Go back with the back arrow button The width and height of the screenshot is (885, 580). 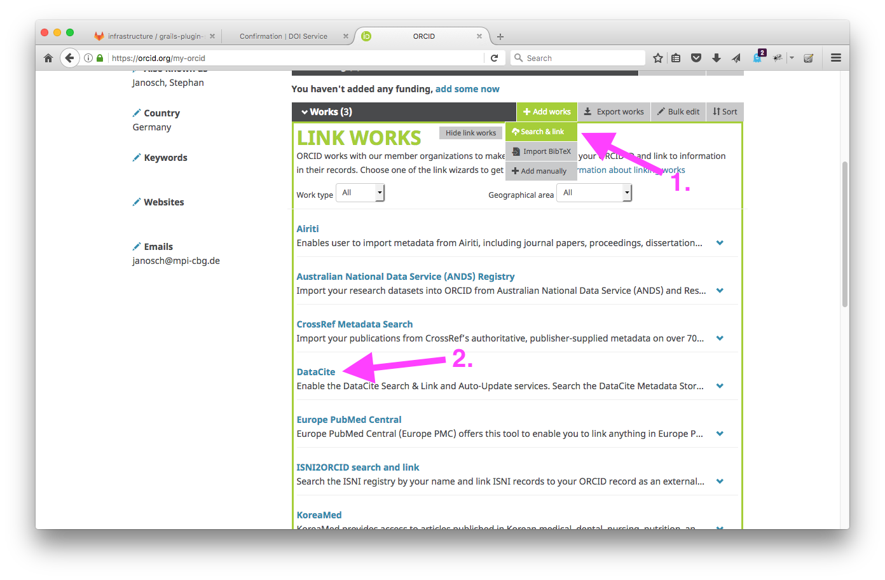[70, 58]
